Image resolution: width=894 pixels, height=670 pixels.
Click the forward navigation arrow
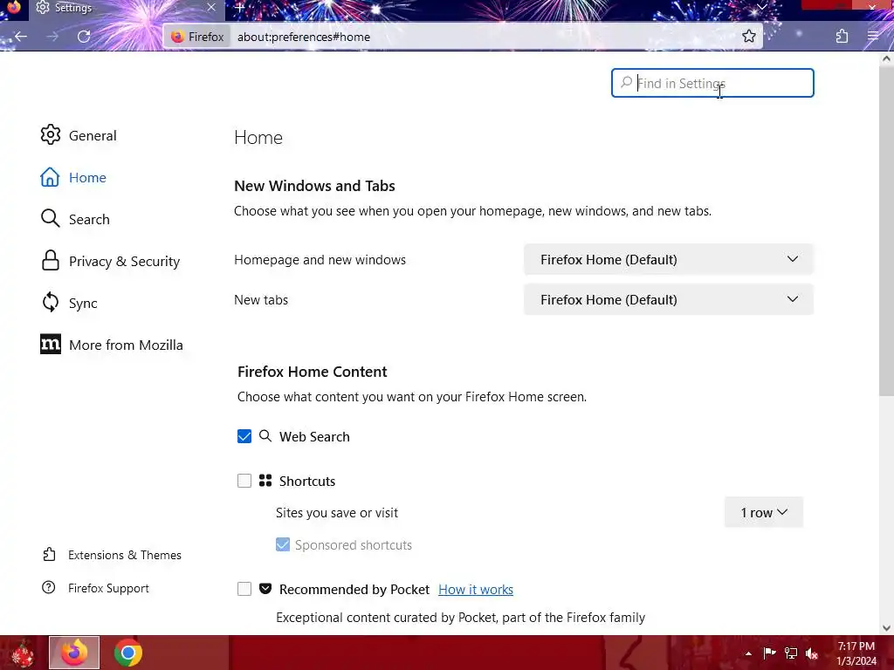(52, 37)
